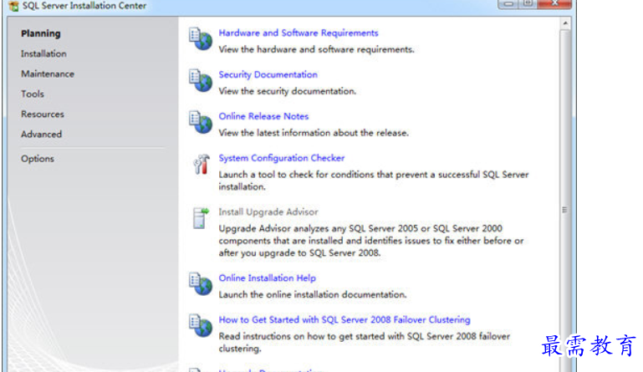Screen dimensions: 643x372
Task: Switch to the Installation category
Action: (43, 54)
